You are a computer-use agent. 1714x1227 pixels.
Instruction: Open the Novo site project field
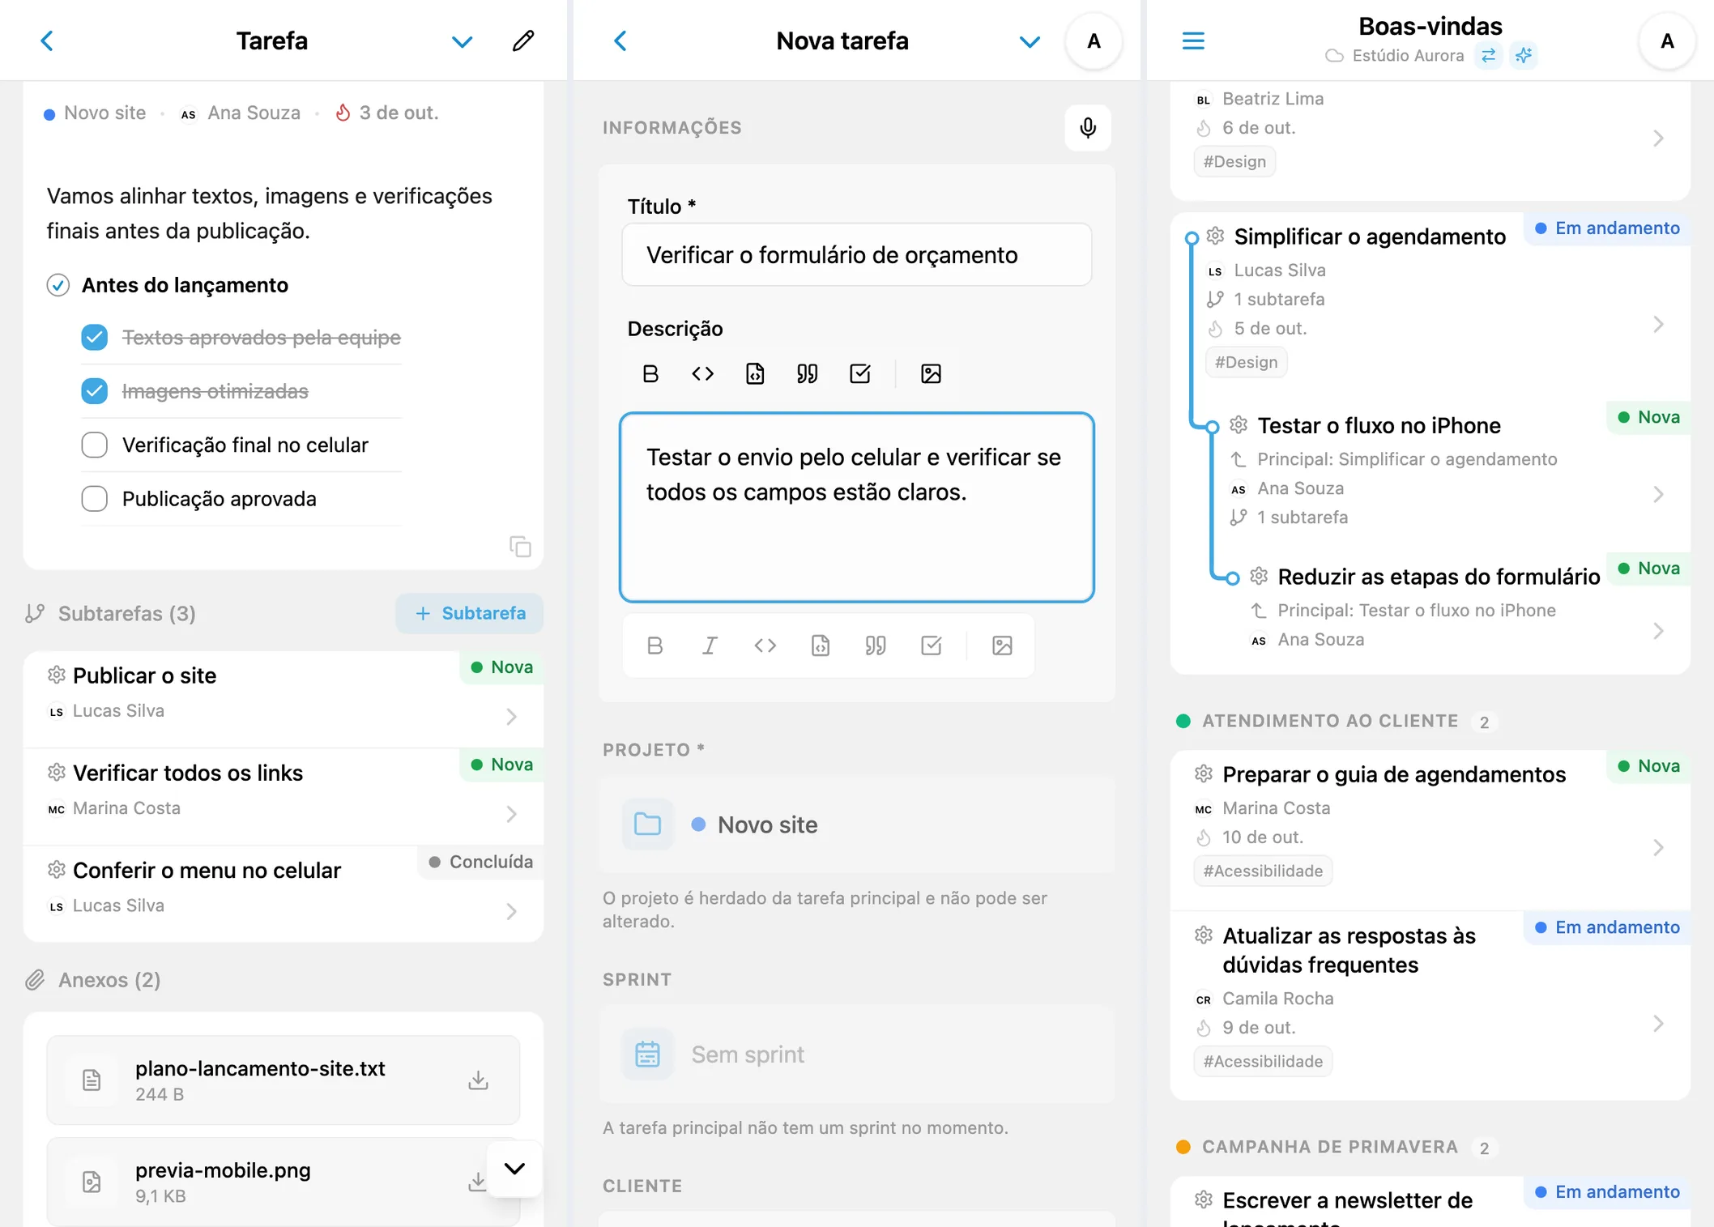(857, 824)
